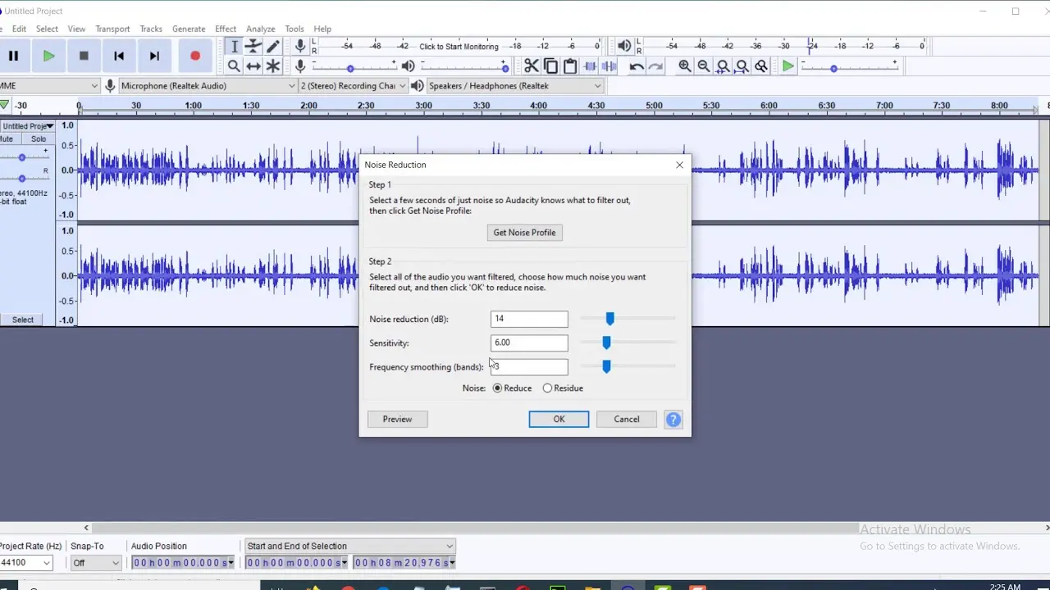This screenshot has height=590, width=1050.
Task: Open the Noise Reduction help icon
Action: tap(673, 420)
